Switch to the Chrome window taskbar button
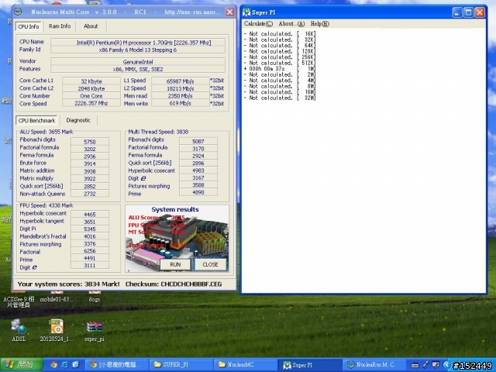Image resolution: width=496 pixels, height=372 pixels. [x=117, y=365]
